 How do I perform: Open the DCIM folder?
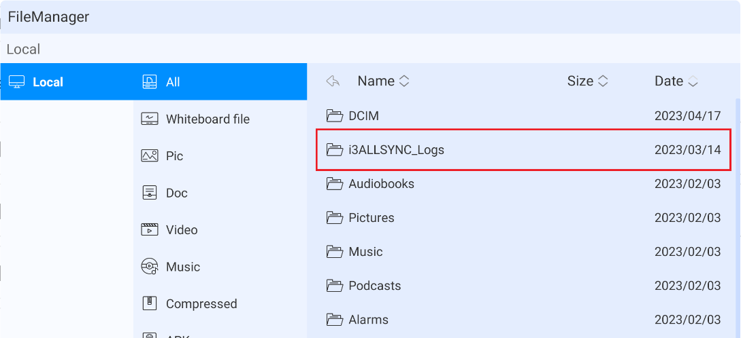[x=363, y=116]
